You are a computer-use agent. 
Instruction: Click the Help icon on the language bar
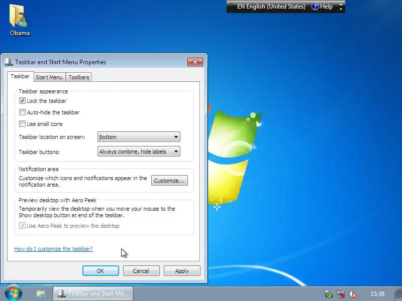[315, 7]
